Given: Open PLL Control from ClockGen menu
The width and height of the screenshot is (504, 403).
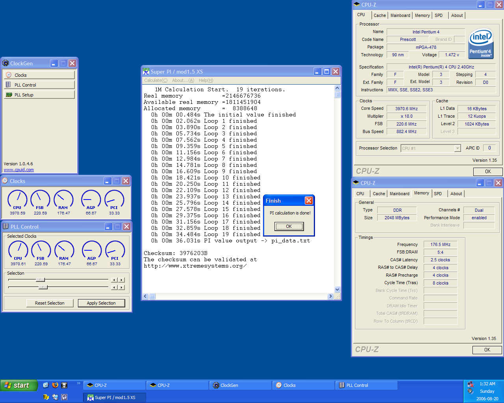Looking at the screenshot, I should [x=39, y=85].
